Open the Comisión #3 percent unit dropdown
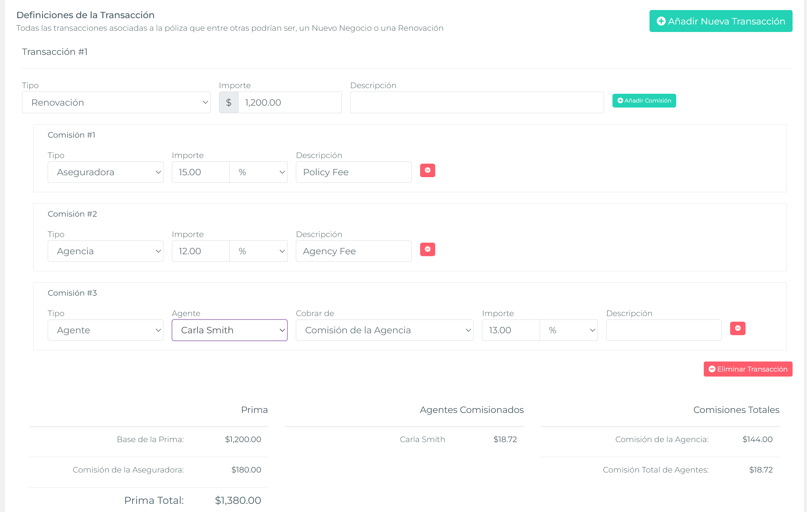 pos(569,330)
